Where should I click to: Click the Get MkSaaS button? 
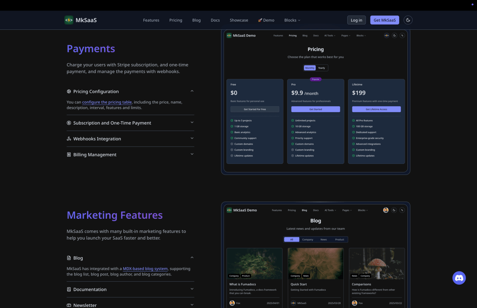click(x=385, y=20)
